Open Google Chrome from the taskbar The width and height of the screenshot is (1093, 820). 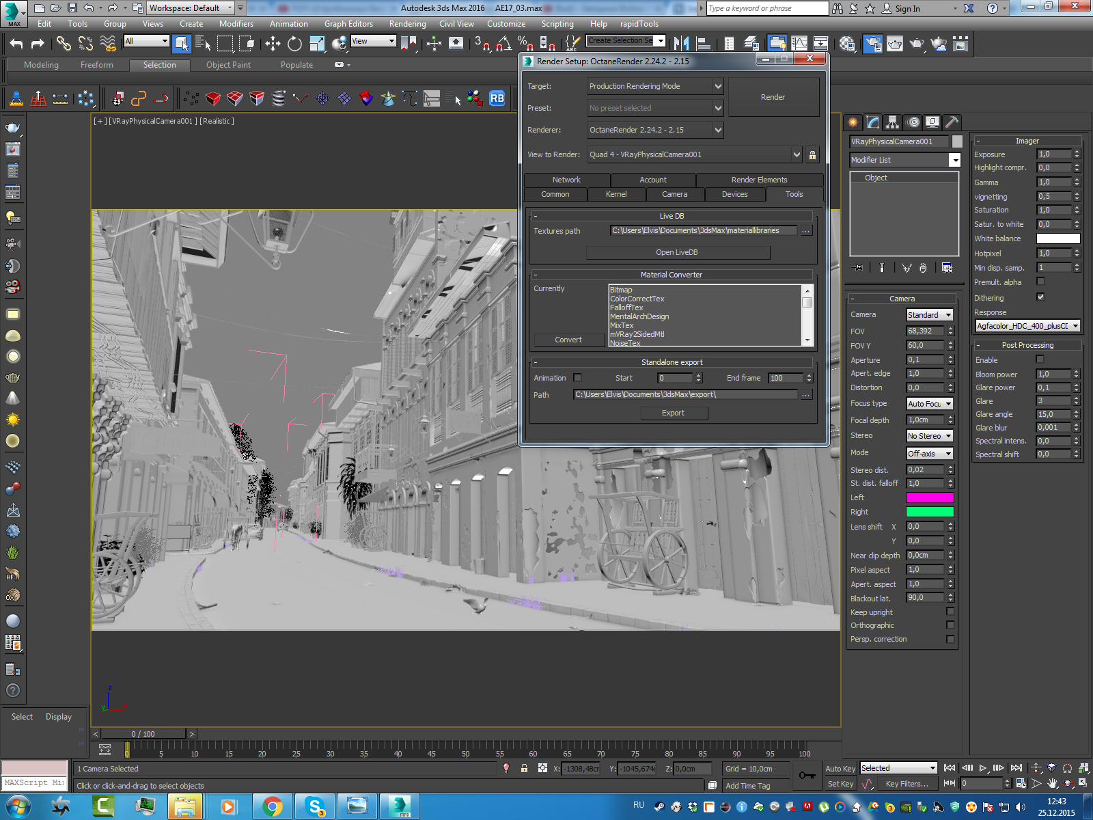click(273, 806)
